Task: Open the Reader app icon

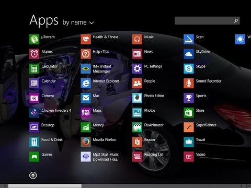Action: pyautogui.click(x=137, y=142)
